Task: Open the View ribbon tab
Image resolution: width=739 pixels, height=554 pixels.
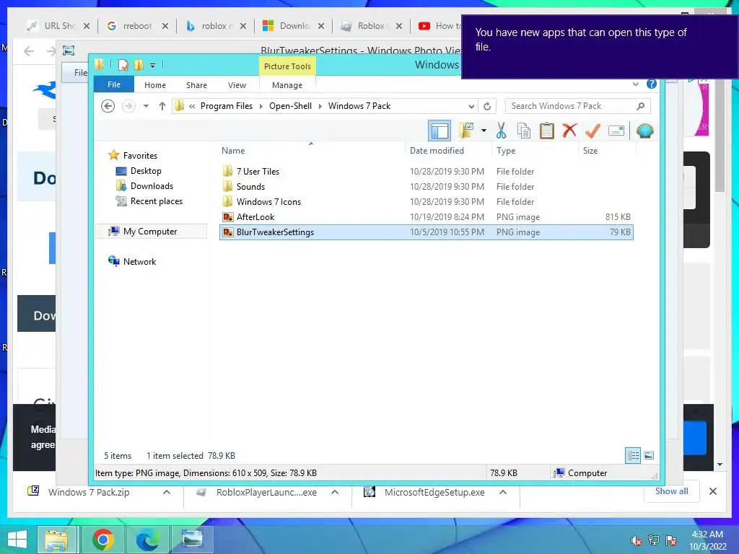Action: click(237, 85)
